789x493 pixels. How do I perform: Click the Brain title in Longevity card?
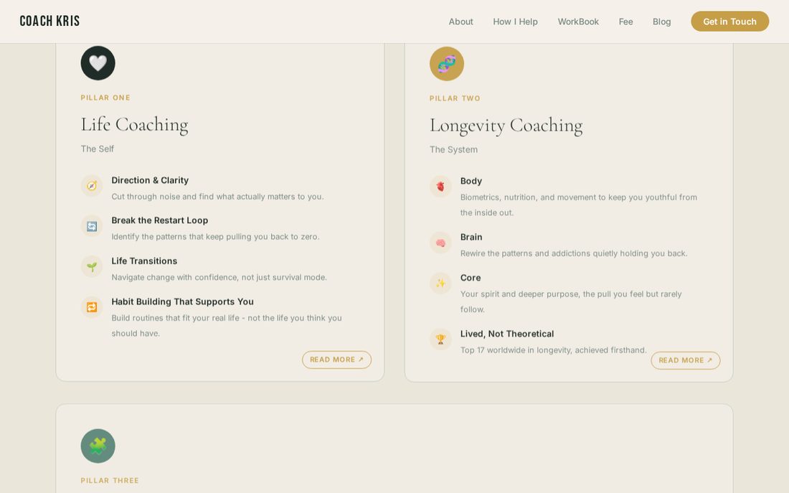tap(471, 237)
